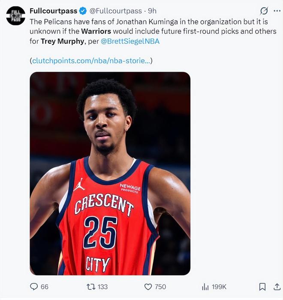The width and height of the screenshot is (283, 300).
Task: Like the tweet with the heart icon
Action: pyautogui.click(x=148, y=287)
